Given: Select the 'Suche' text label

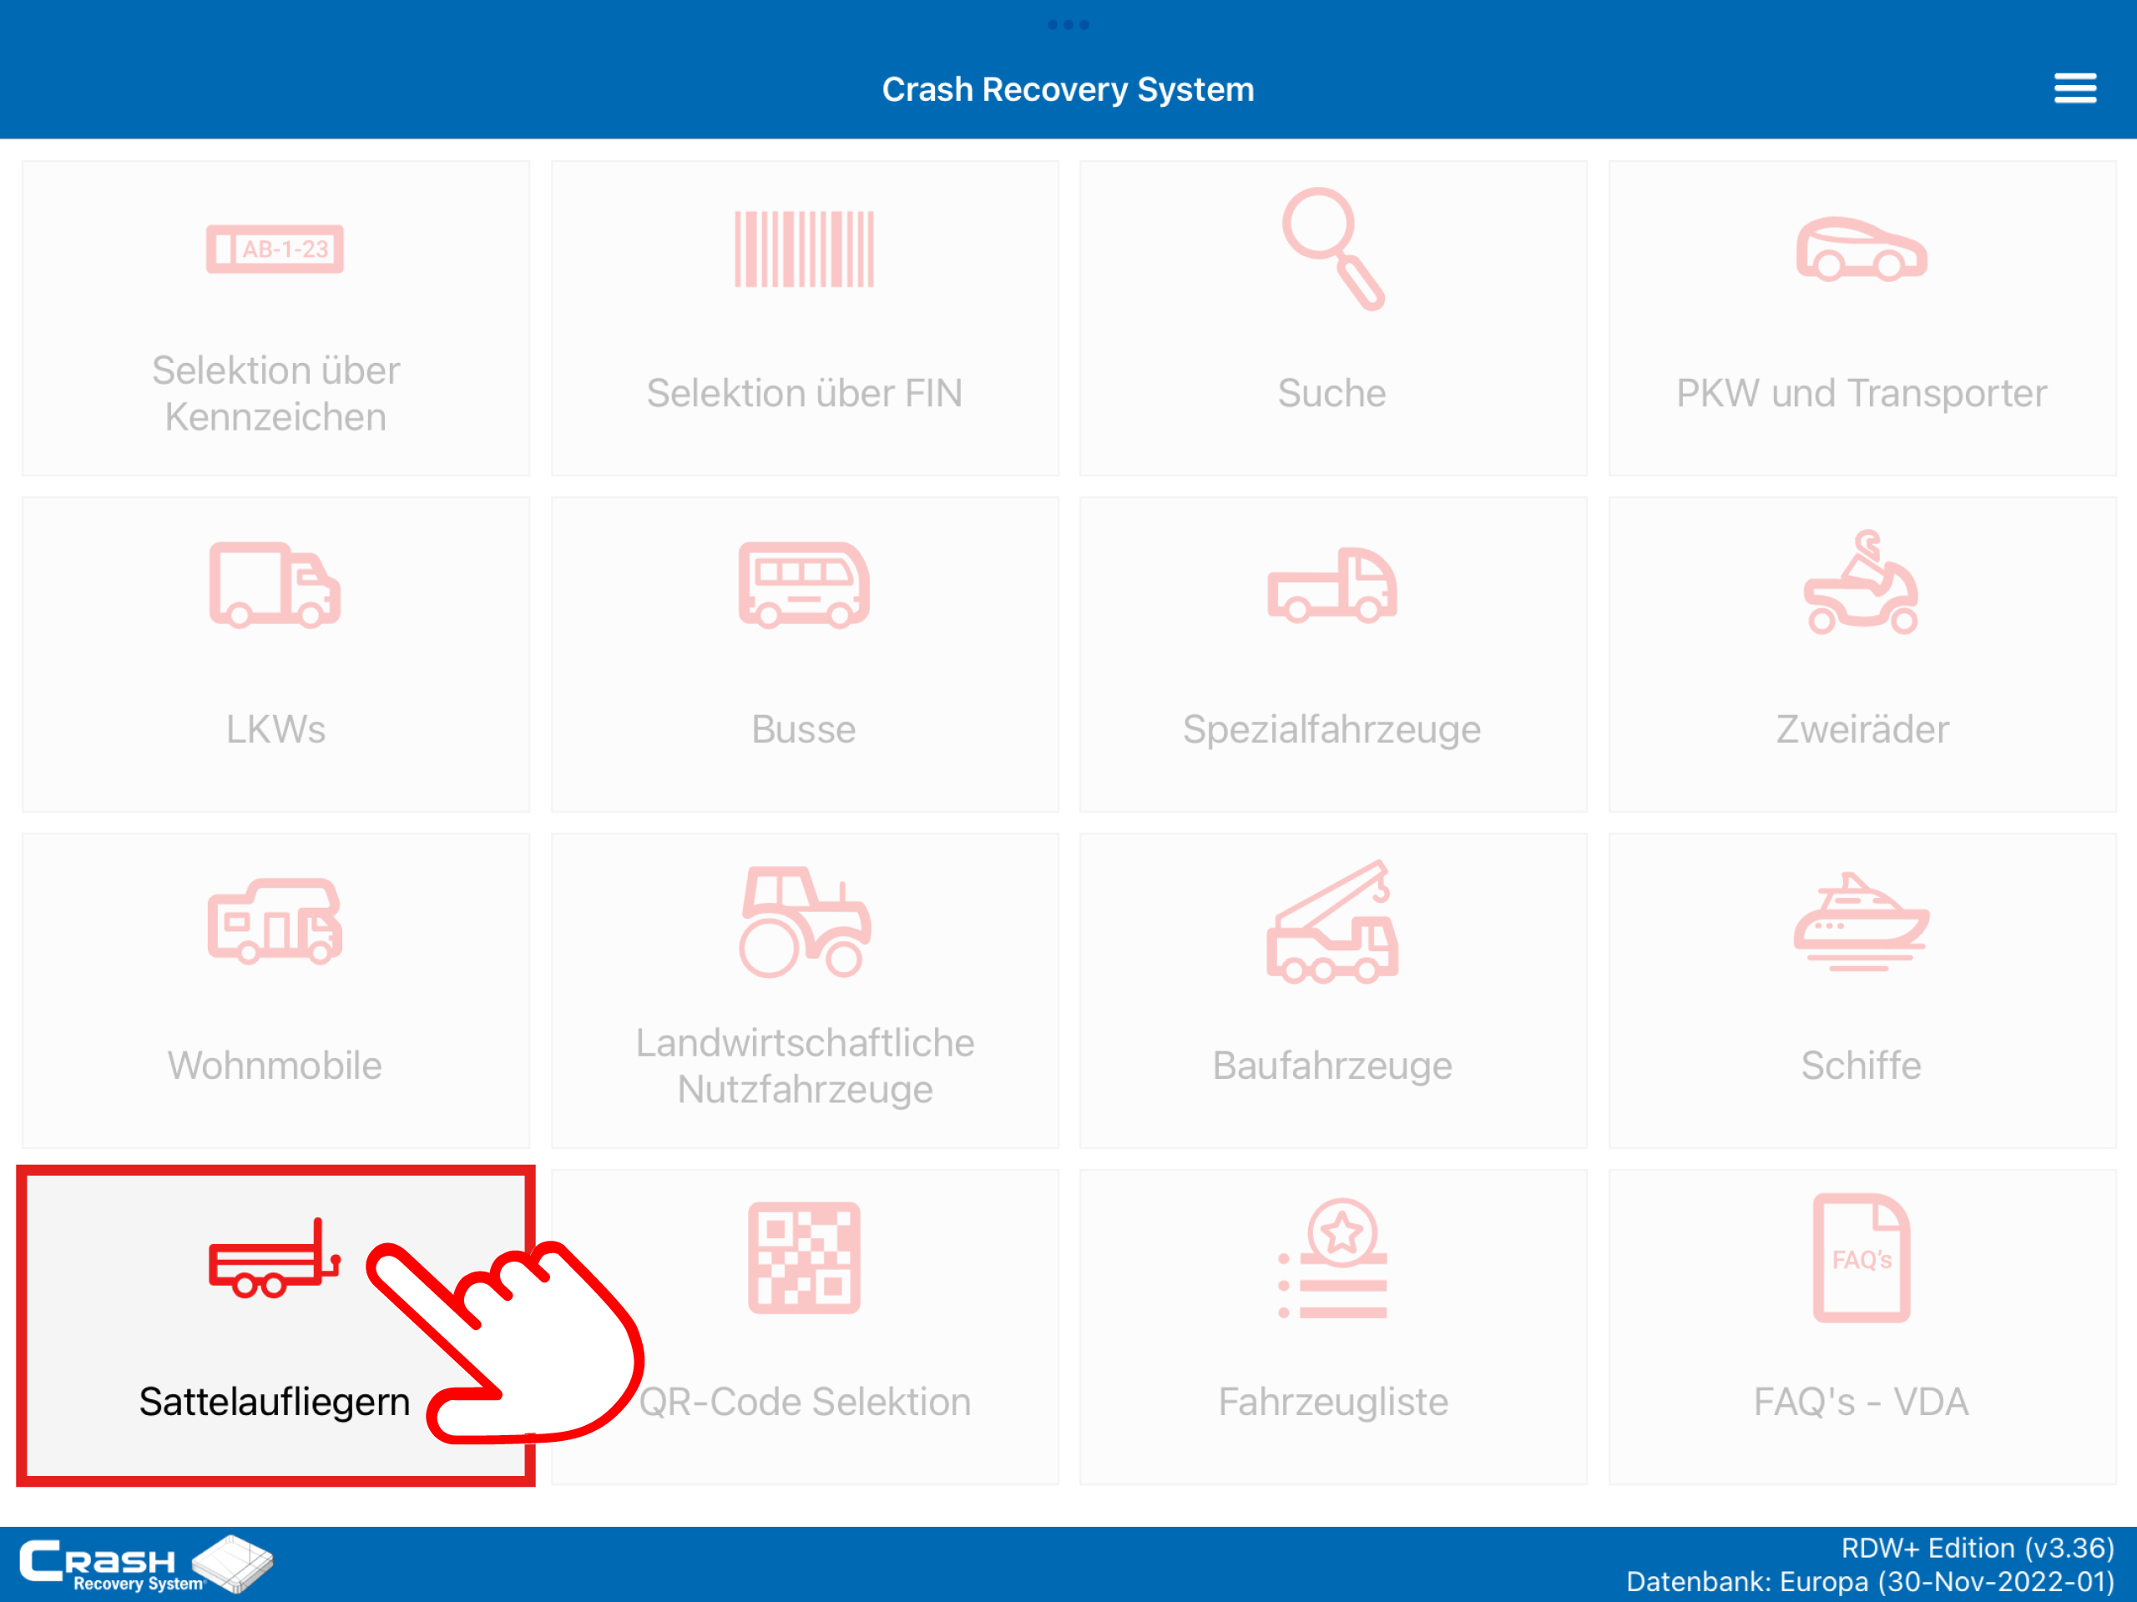Looking at the screenshot, I should (1331, 393).
